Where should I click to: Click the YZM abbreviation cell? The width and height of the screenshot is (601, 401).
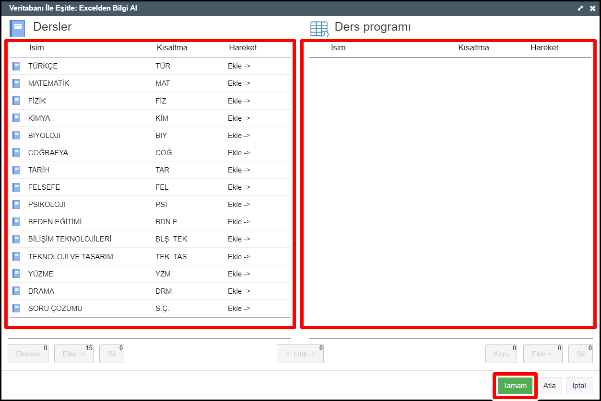pyautogui.click(x=163, y=274)
